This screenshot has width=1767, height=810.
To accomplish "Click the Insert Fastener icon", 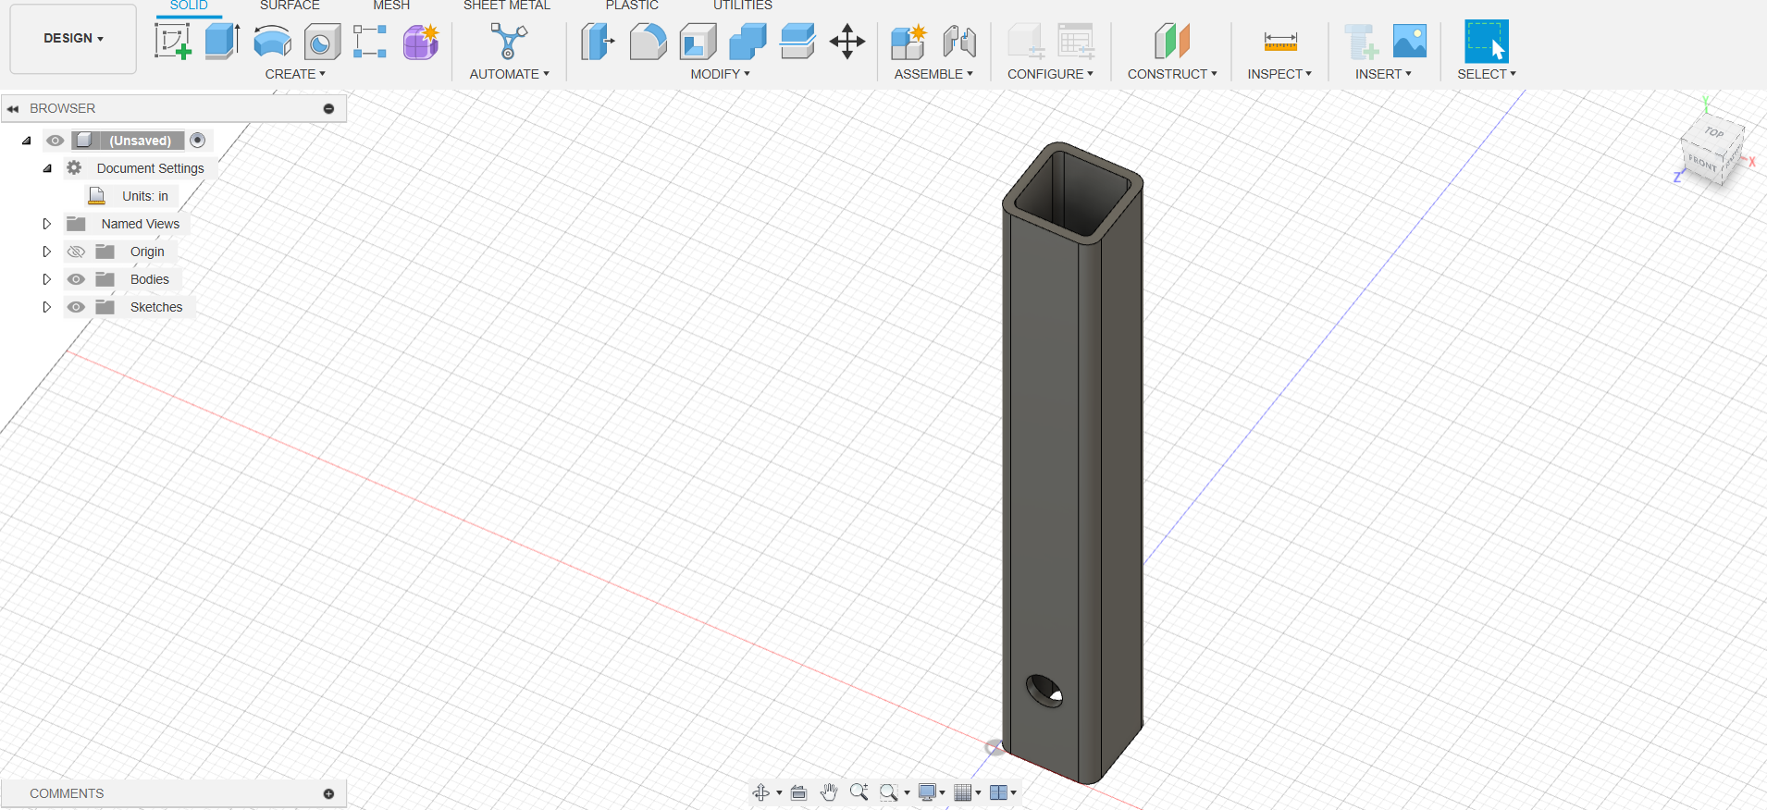I will tap(1361, 42).
